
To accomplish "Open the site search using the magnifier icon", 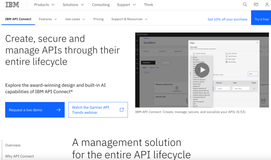I will point(245,4).
